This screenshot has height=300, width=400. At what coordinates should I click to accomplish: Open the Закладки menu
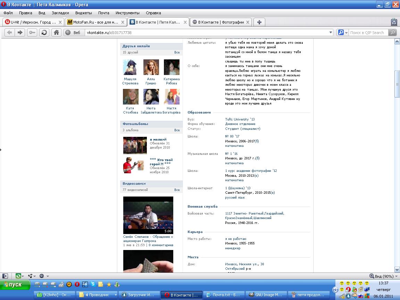click(60, 13)
